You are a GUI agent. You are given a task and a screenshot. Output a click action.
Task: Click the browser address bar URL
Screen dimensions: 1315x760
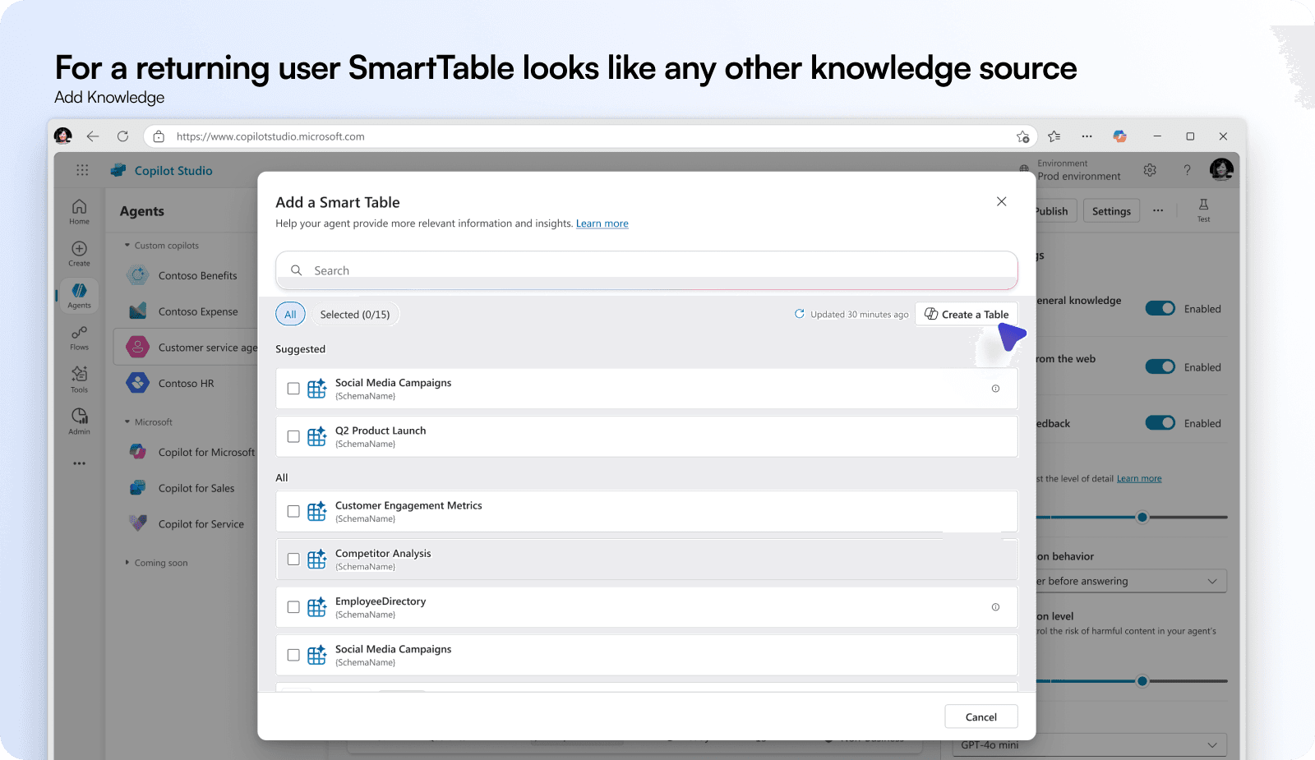point(270,136)
